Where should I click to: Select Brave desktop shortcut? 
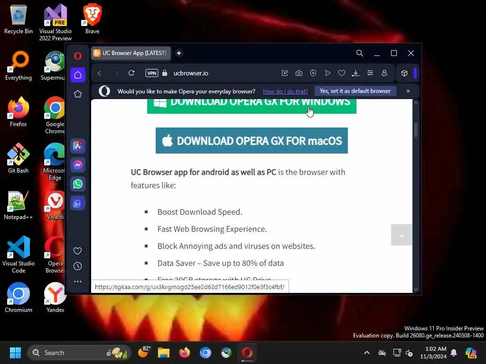(x=92, y=19)
